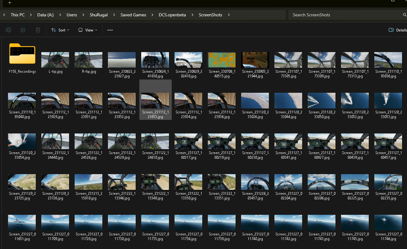
Task: Click the search magnifier icon
Action: pyautogui.click(x=405, y=15)
